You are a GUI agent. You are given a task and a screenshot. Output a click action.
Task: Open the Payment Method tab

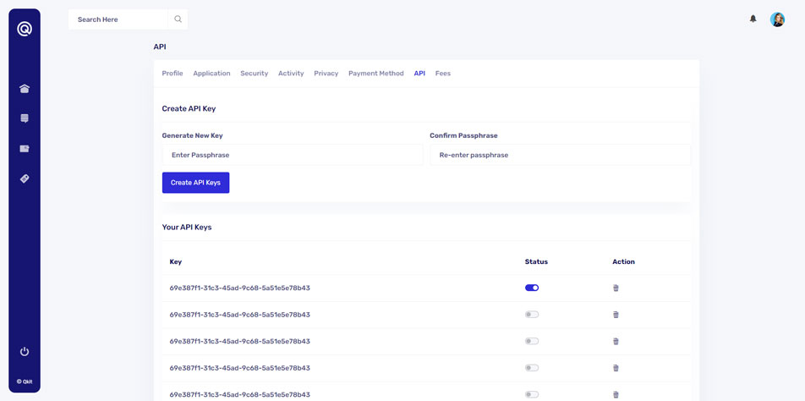pyautogui.click(x=375, y=74)
